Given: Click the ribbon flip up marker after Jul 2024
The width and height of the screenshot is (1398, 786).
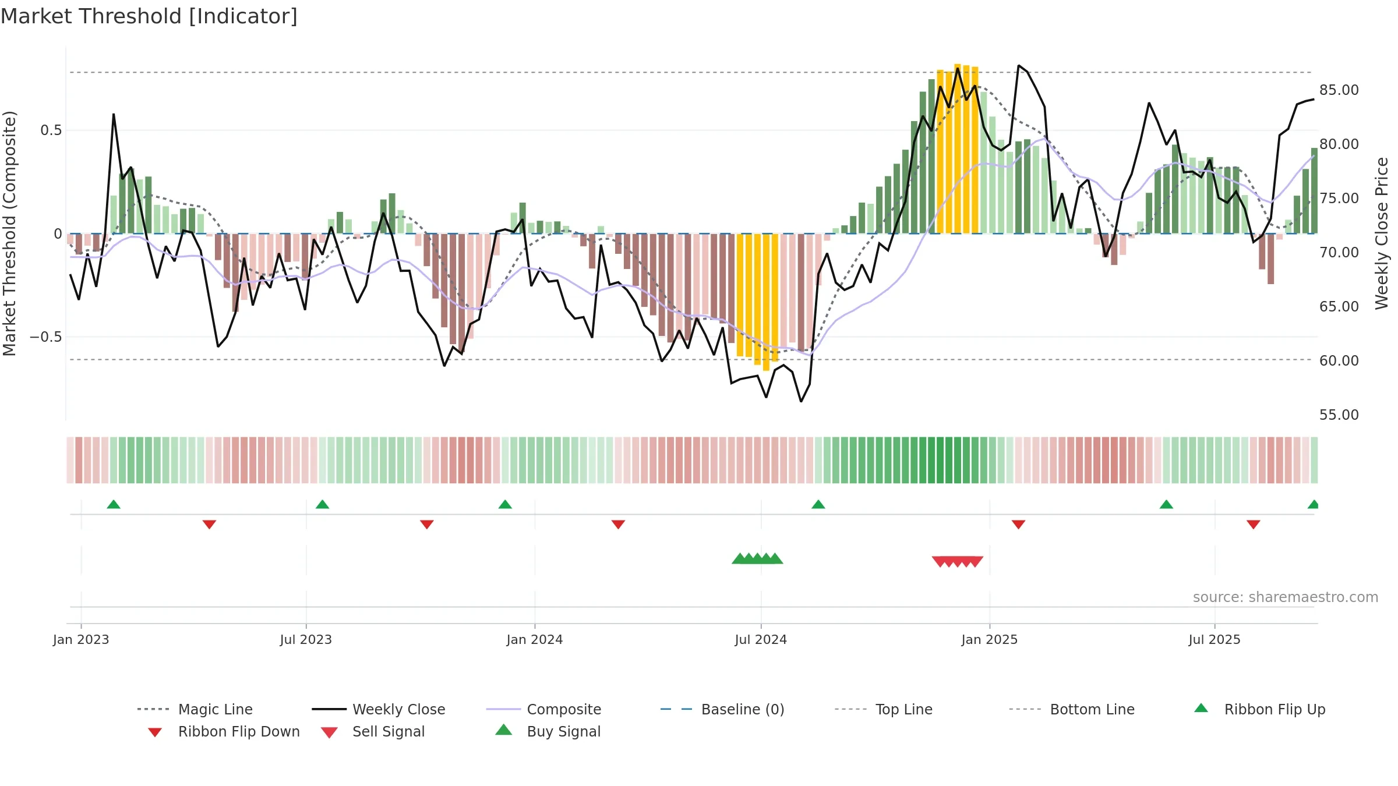Looking at the screenshot, I should point(818,504).
